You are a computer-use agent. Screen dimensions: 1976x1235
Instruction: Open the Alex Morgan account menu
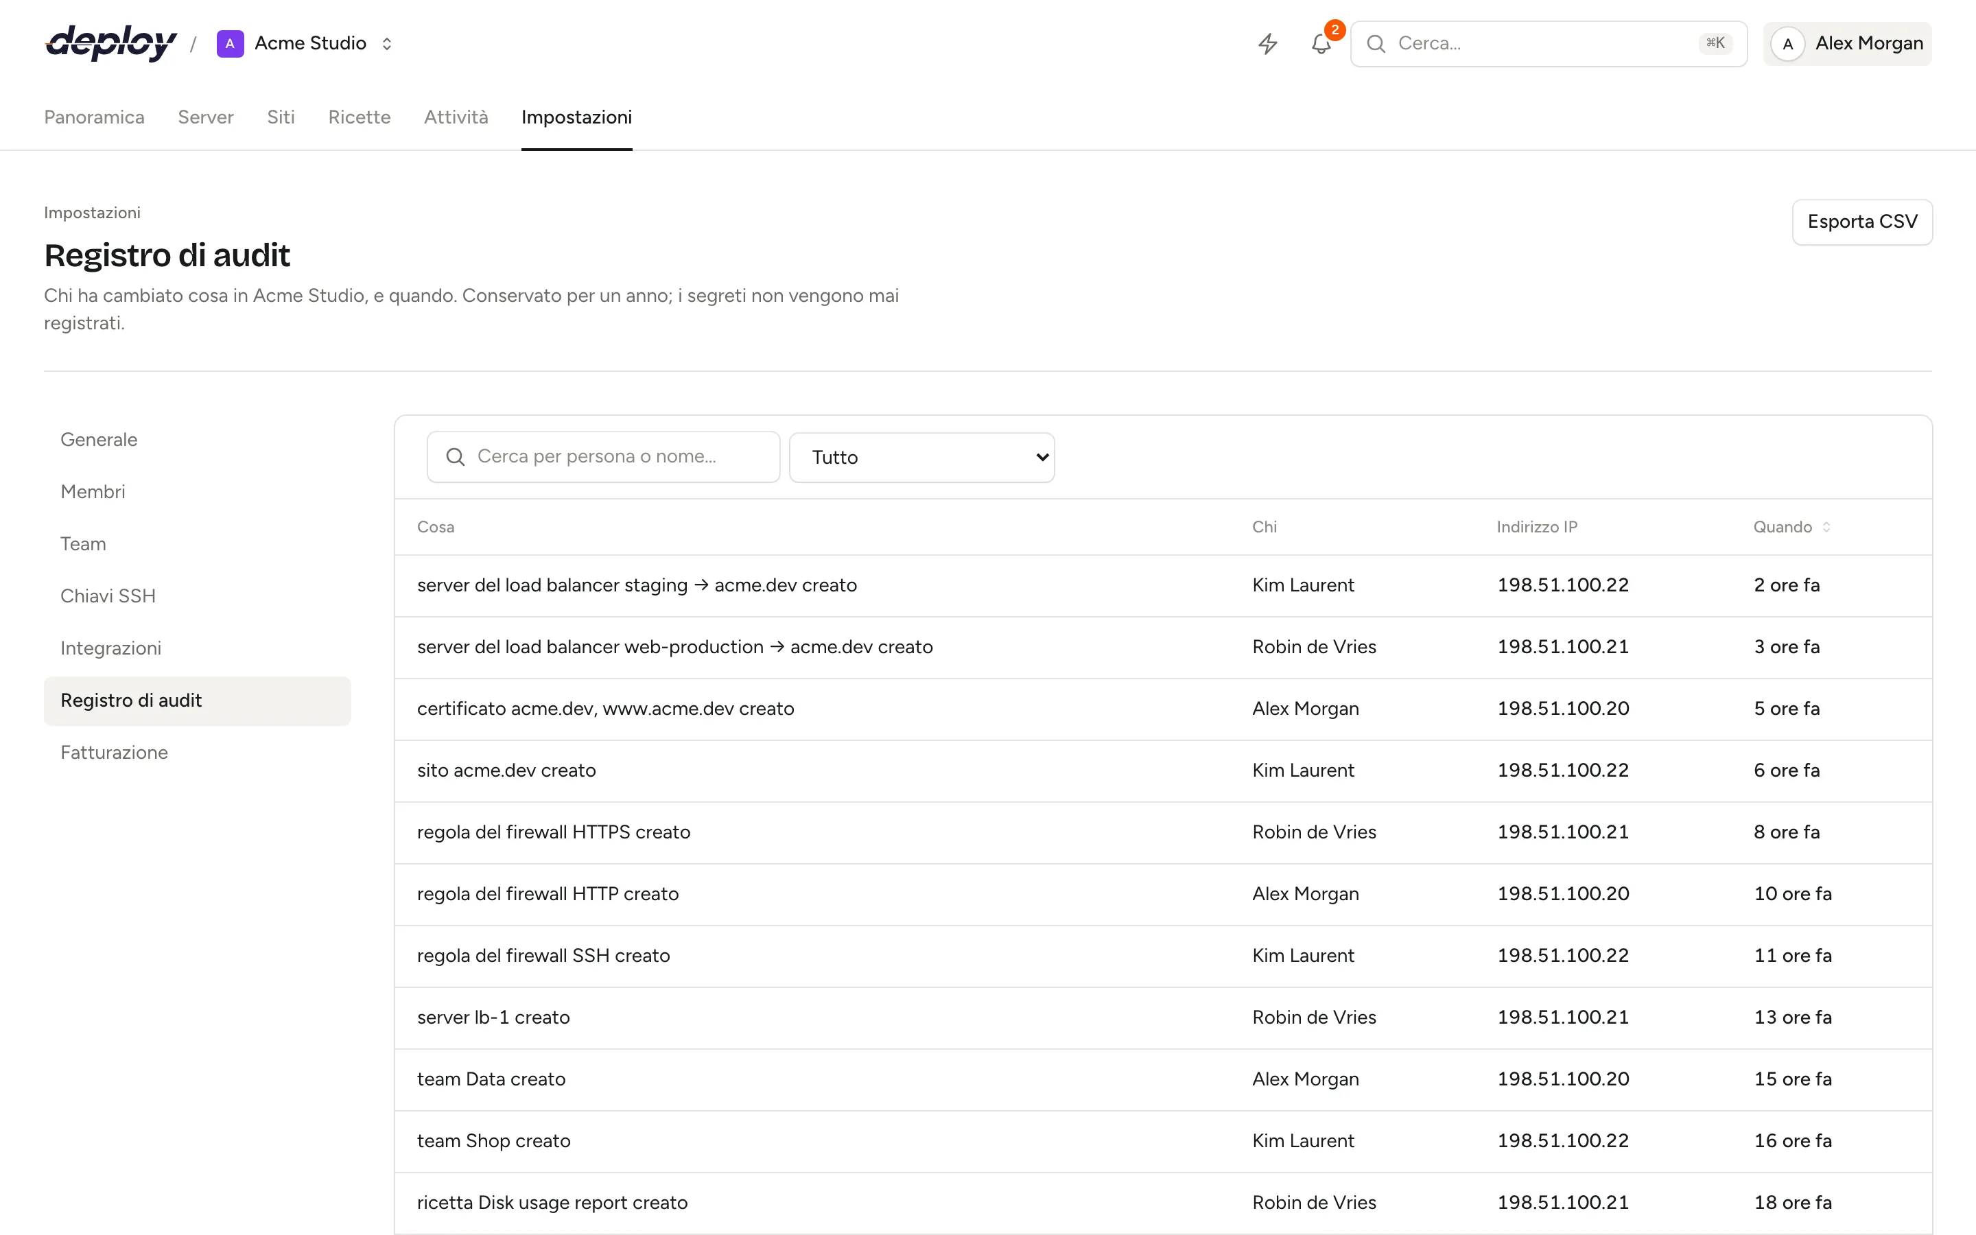1848,44
